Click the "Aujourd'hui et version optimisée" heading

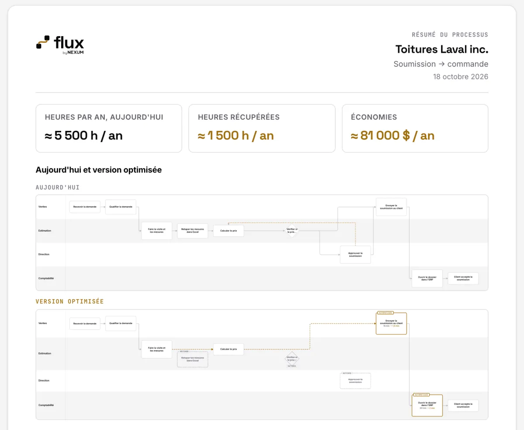(x=99, y=170)
